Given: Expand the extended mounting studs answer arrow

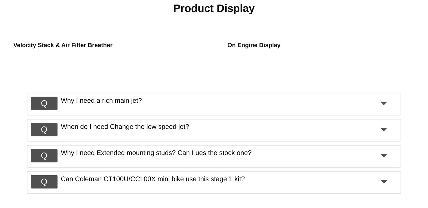Looking at the screenshot, I should pyautogui.click(x=384, y=156).
